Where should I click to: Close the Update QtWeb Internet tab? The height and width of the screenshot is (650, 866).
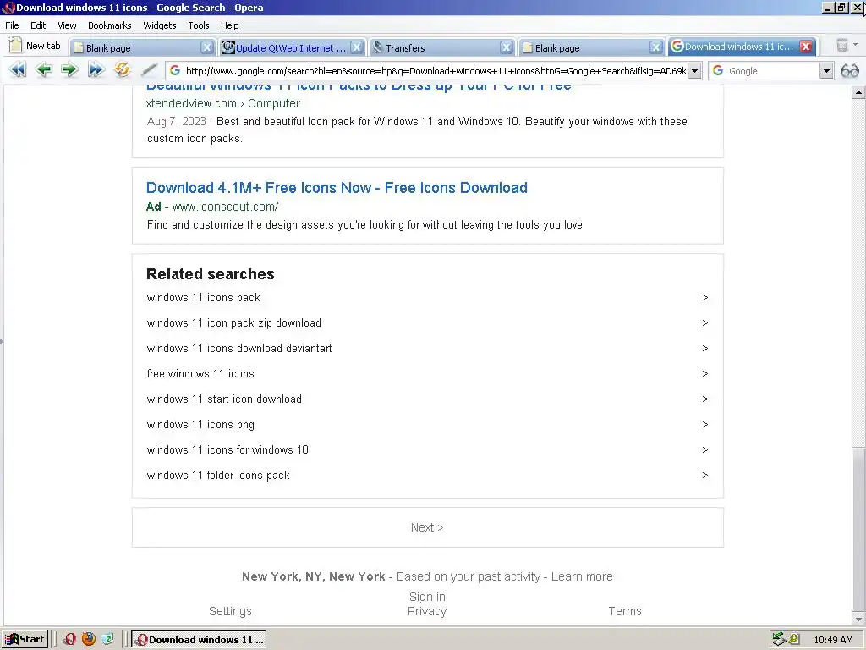coord(357,47)
